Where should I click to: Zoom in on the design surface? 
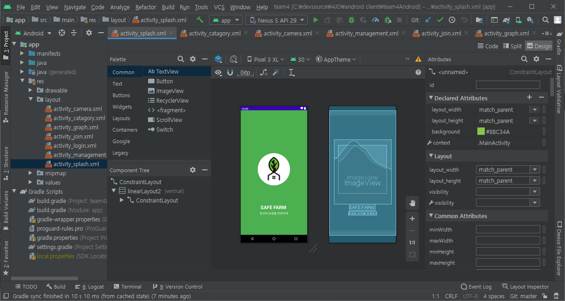412,219
